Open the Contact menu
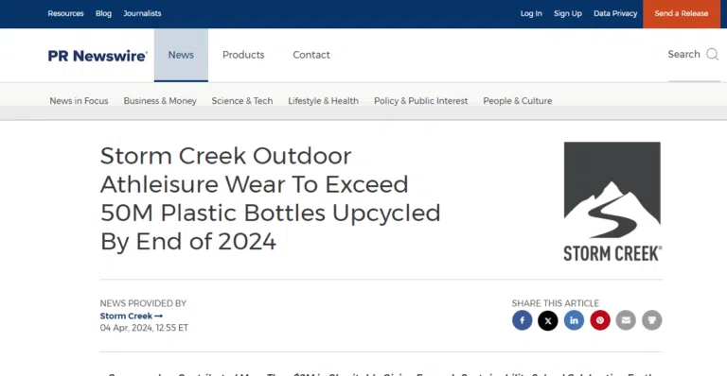 tap(311, 55)
